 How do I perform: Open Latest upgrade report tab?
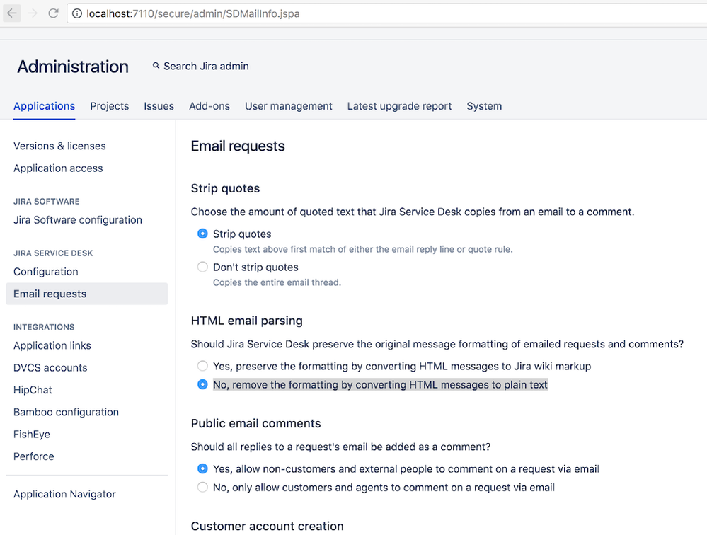[399, 106]
